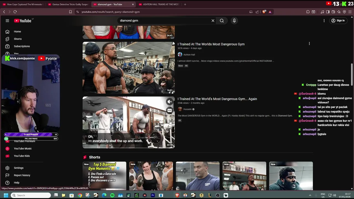This screenshot has height=199, width=354.
Task: Click the Hussein channel avatar
Action: pyautogui.click(x=180, y=109)
